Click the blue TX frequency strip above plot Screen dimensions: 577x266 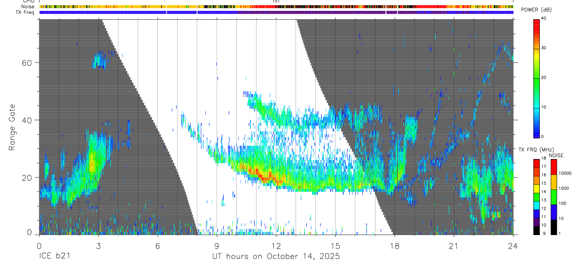pyautogui.click(x=276, y=12)
